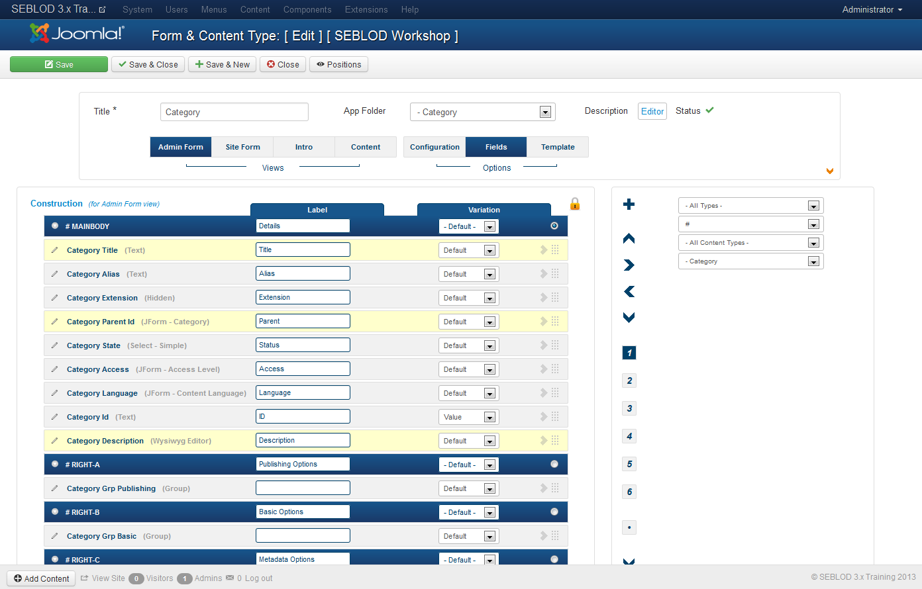Click Save & Close button
This screenshot has height=589, width=922.
coord(148,64)
